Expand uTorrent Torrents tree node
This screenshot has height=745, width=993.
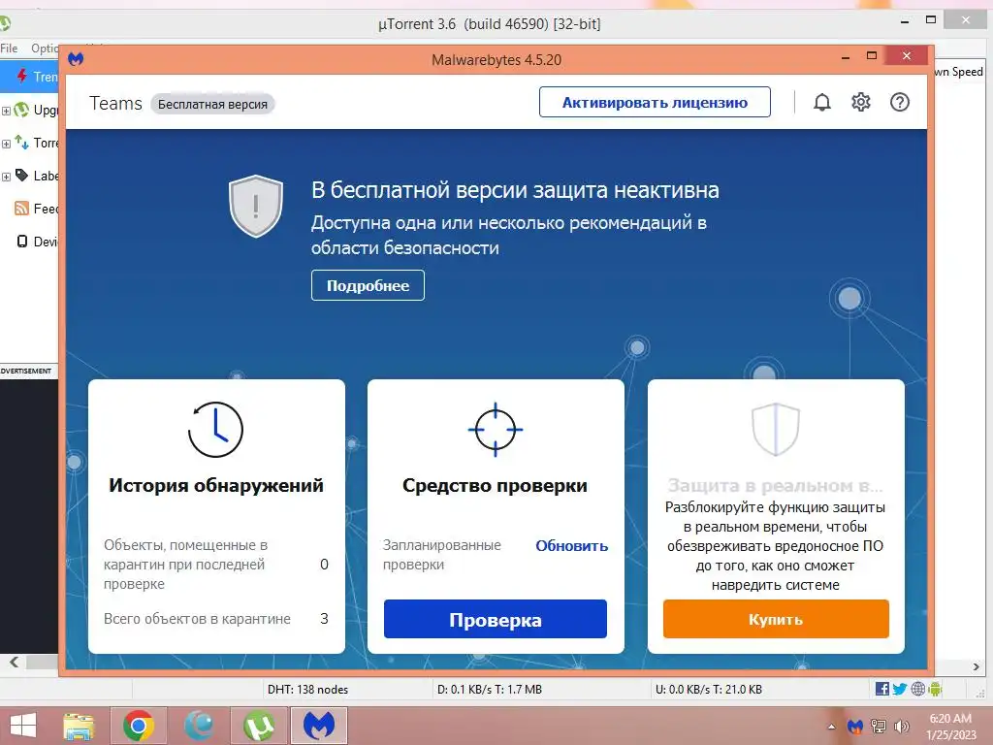click(x=7, y=144)
